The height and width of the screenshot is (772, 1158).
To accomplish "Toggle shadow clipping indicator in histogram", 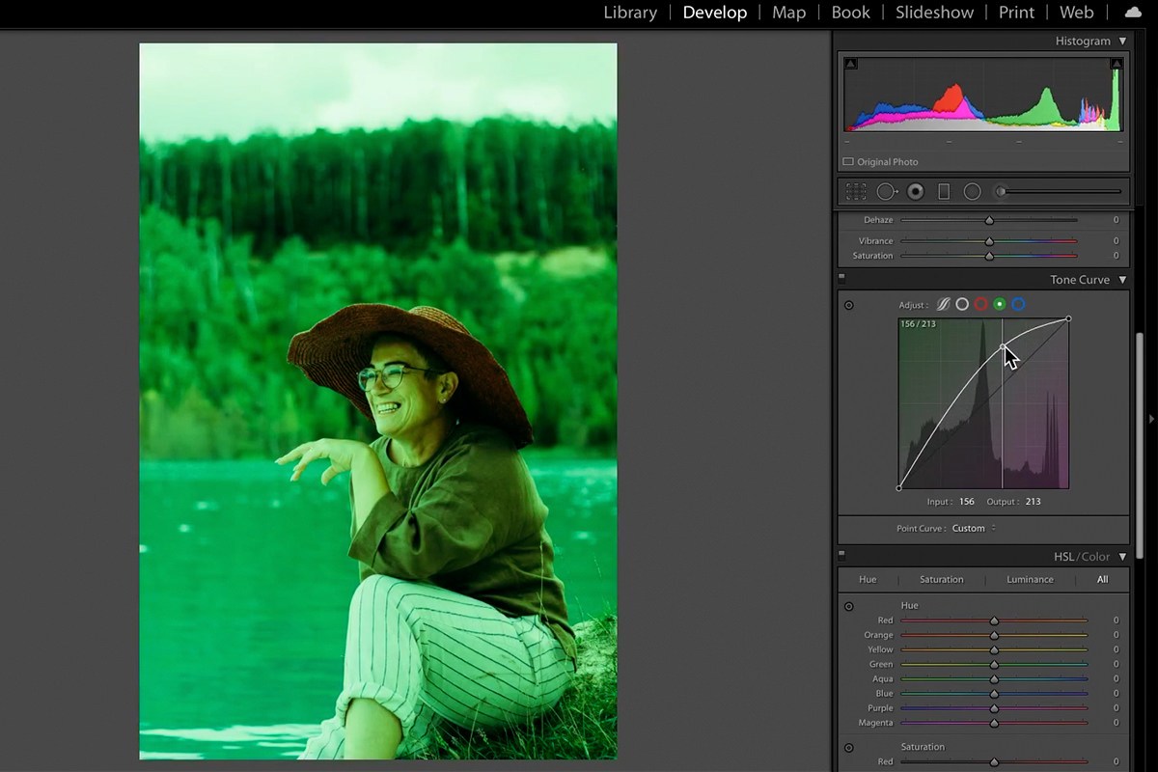I will pos(850,64).
